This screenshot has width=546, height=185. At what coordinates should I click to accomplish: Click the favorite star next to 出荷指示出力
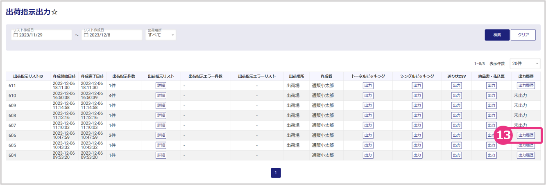pos(55,13)
